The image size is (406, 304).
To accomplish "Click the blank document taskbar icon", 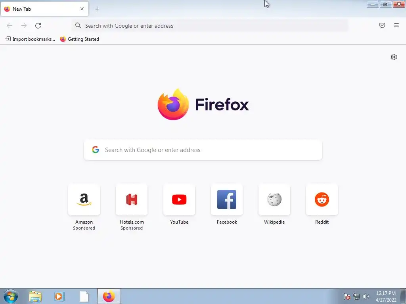I will point(84,296).
